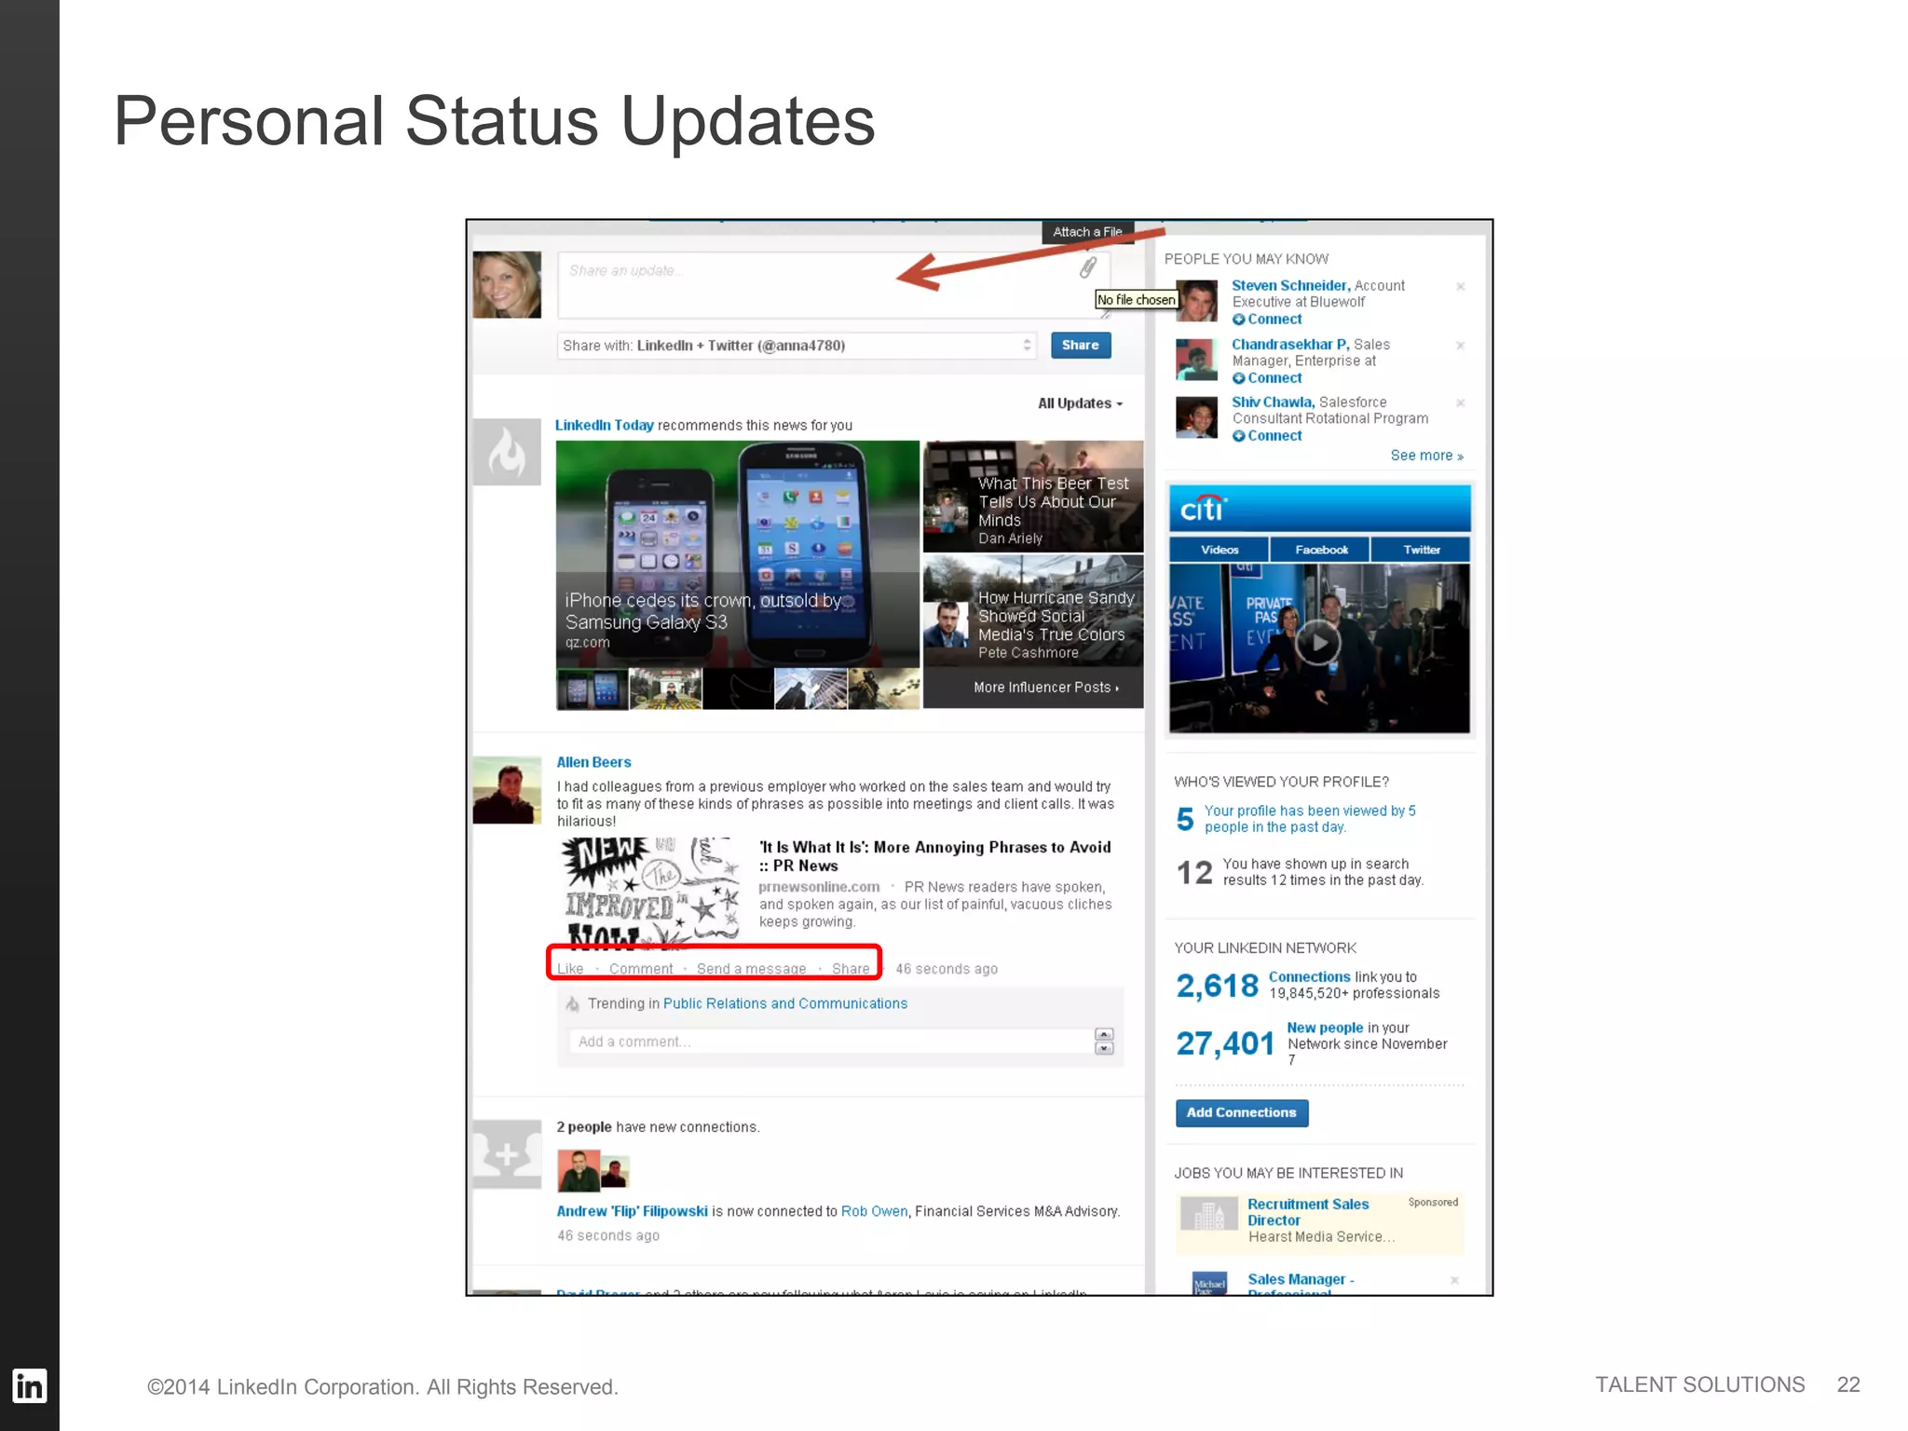The width and height of the screenshot is (1908, 1431).
Task: Click the Share an update text field
Action: point(833,285)
